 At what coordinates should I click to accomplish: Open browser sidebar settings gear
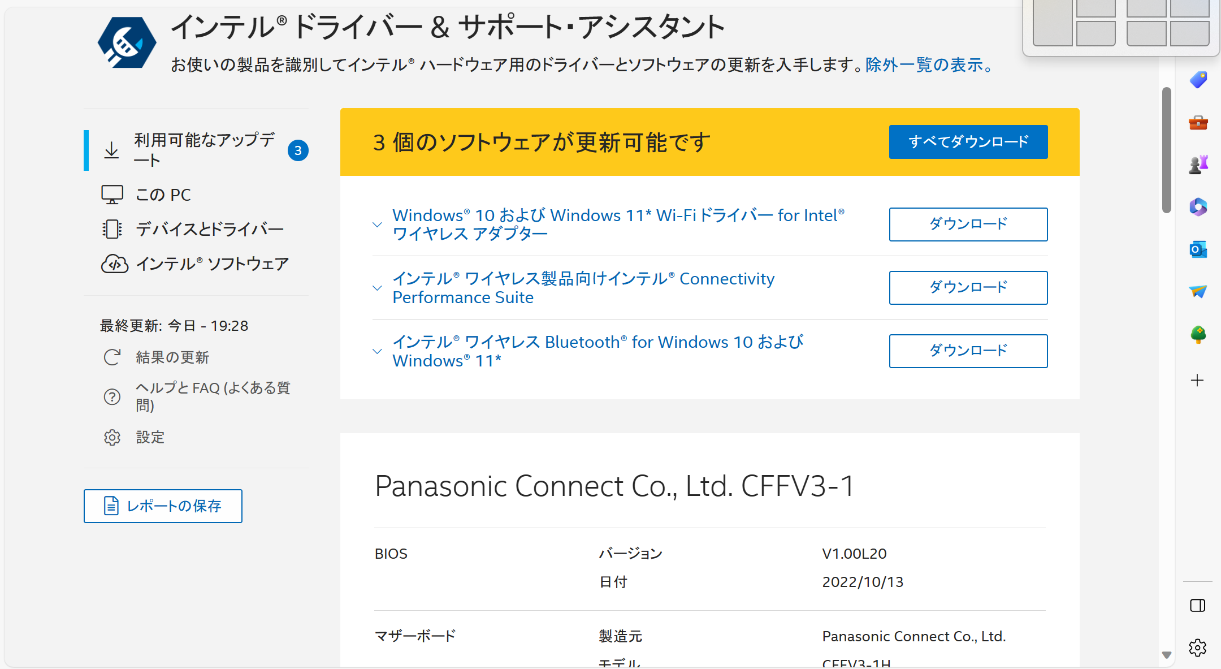click(1197, 648)
